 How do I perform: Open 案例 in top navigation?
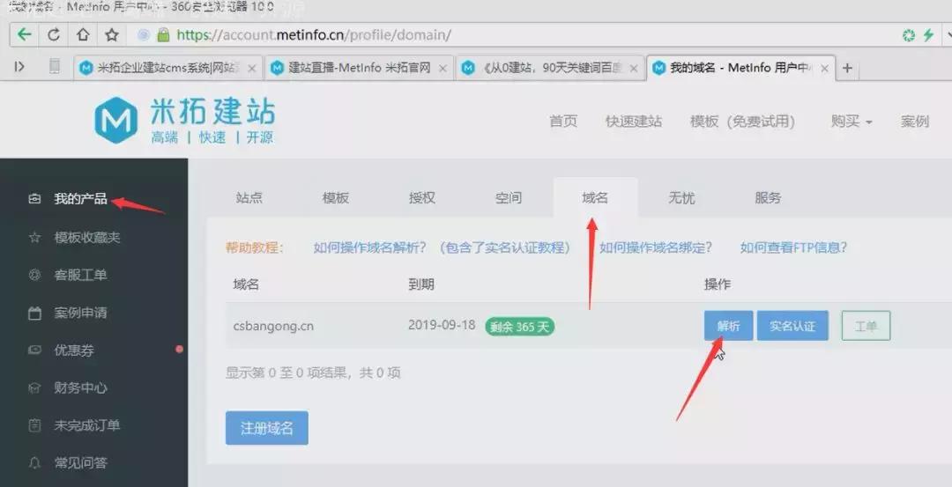point(914,122)
